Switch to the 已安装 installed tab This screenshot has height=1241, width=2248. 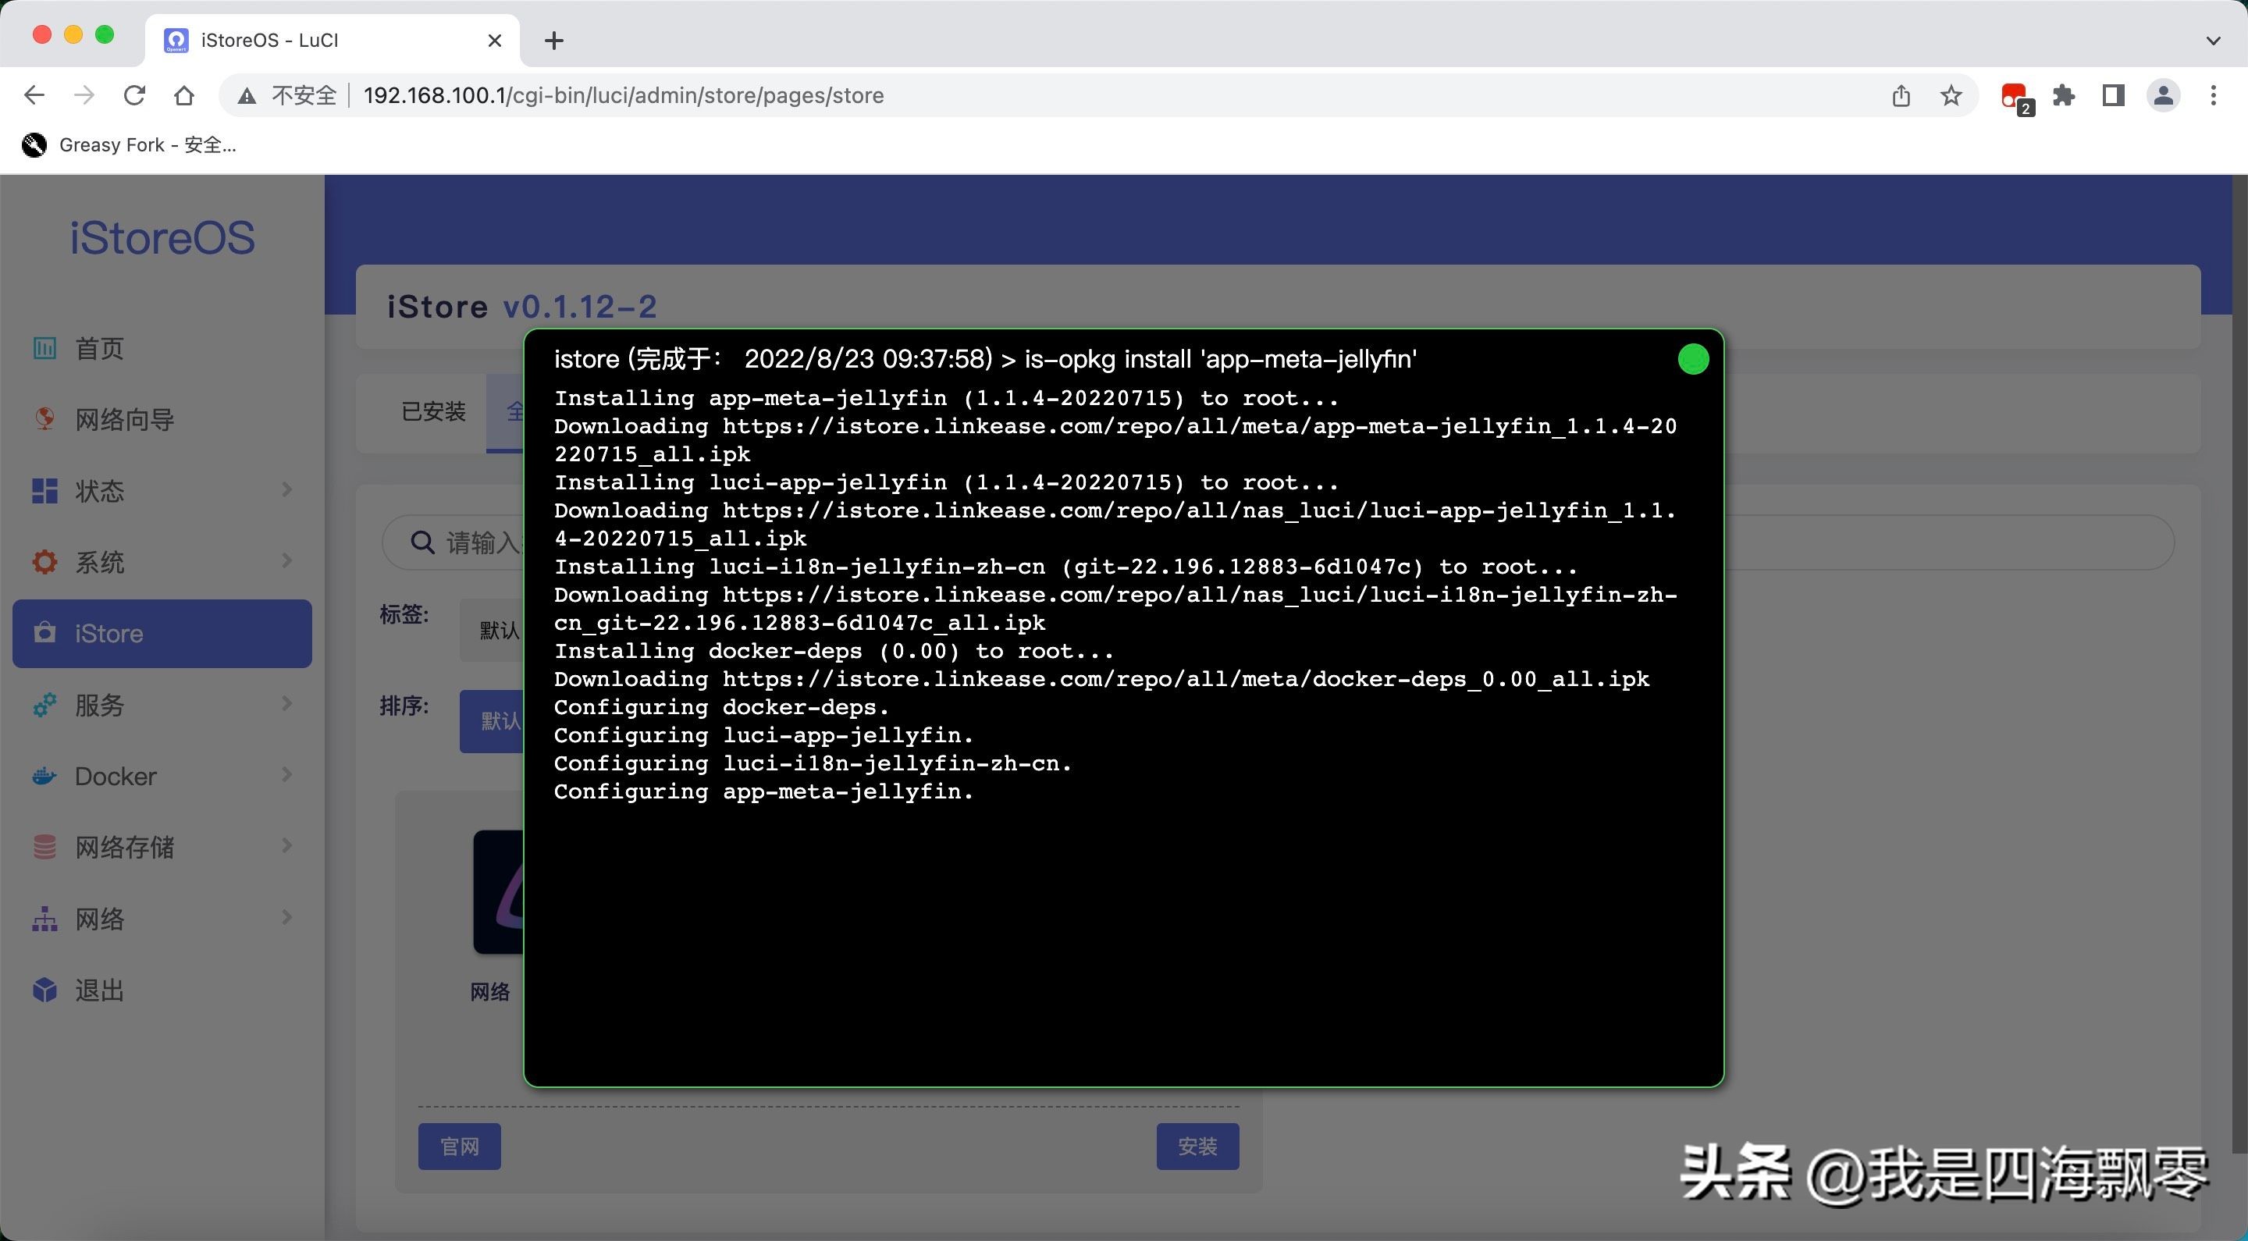(x=433, y=412)
